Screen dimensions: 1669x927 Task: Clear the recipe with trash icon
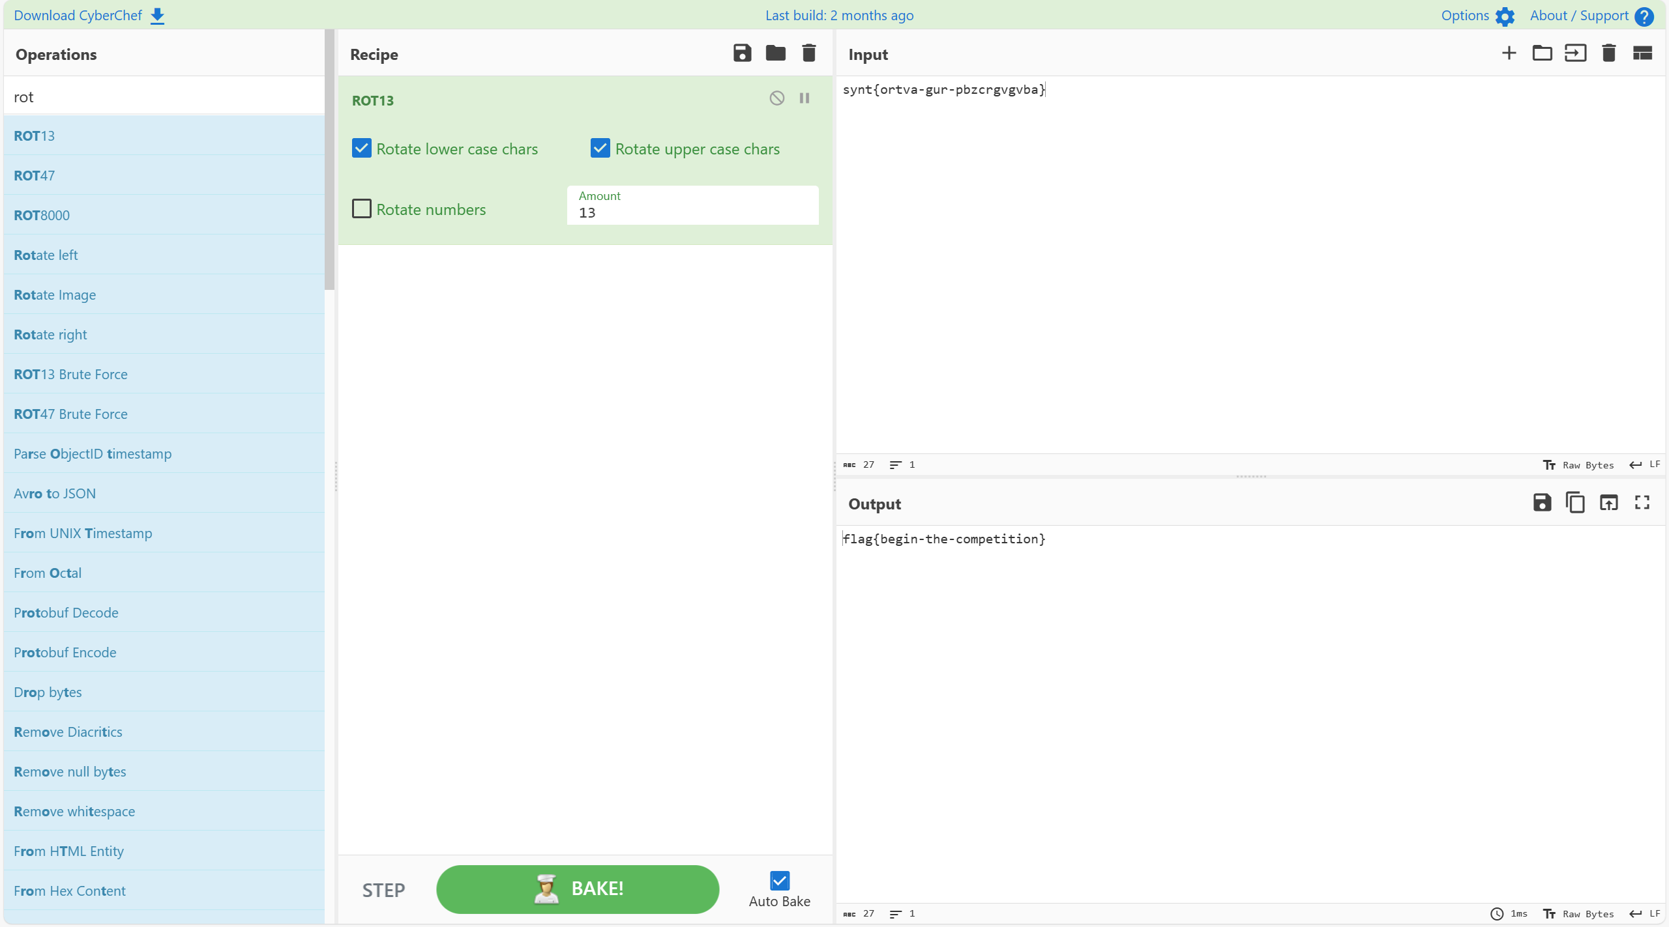coord(809,53)
